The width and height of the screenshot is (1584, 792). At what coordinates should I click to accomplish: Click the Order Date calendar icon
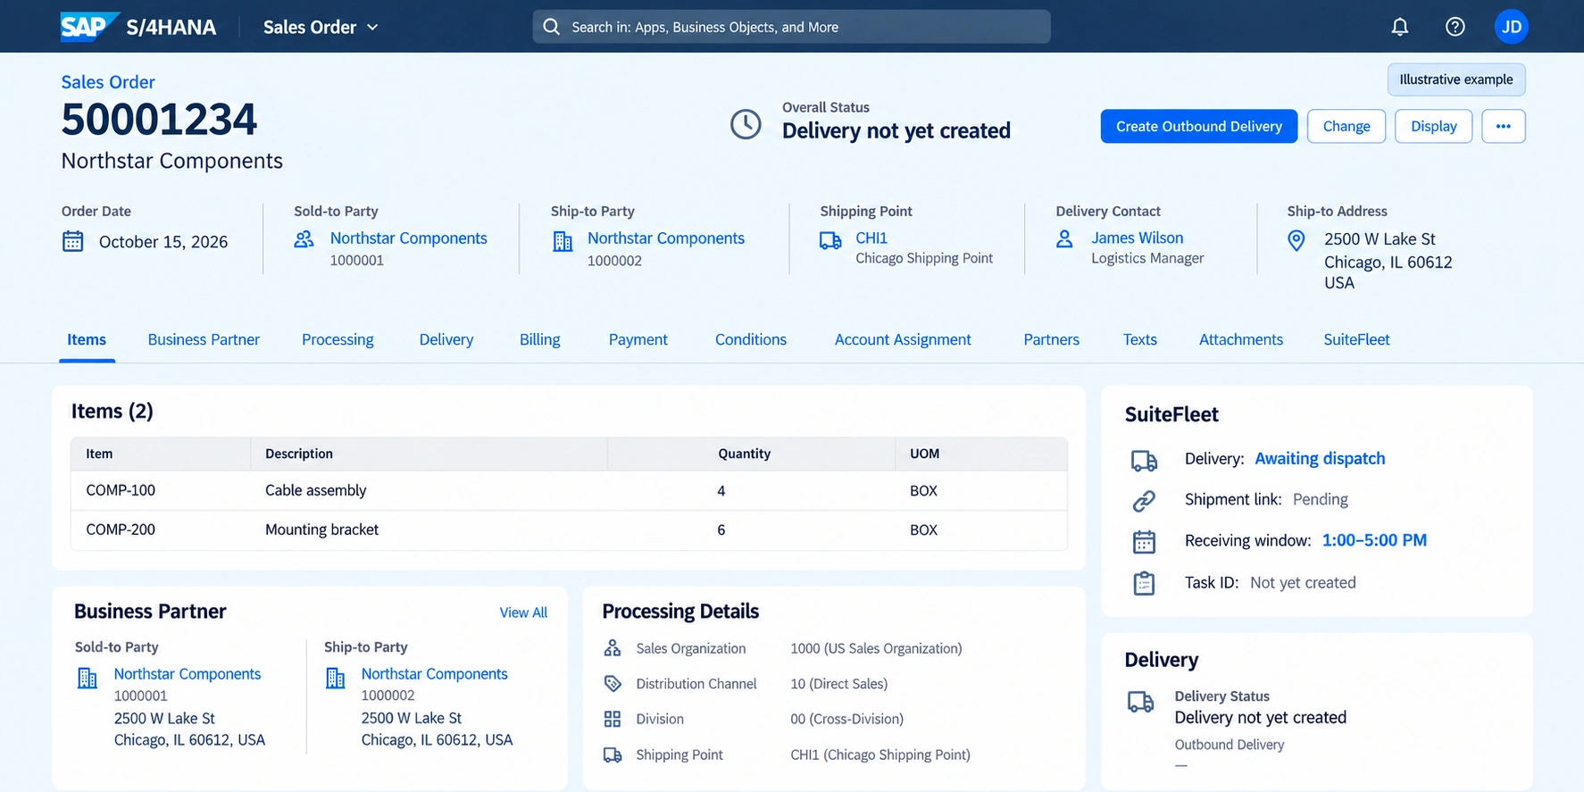coord(72,241)
